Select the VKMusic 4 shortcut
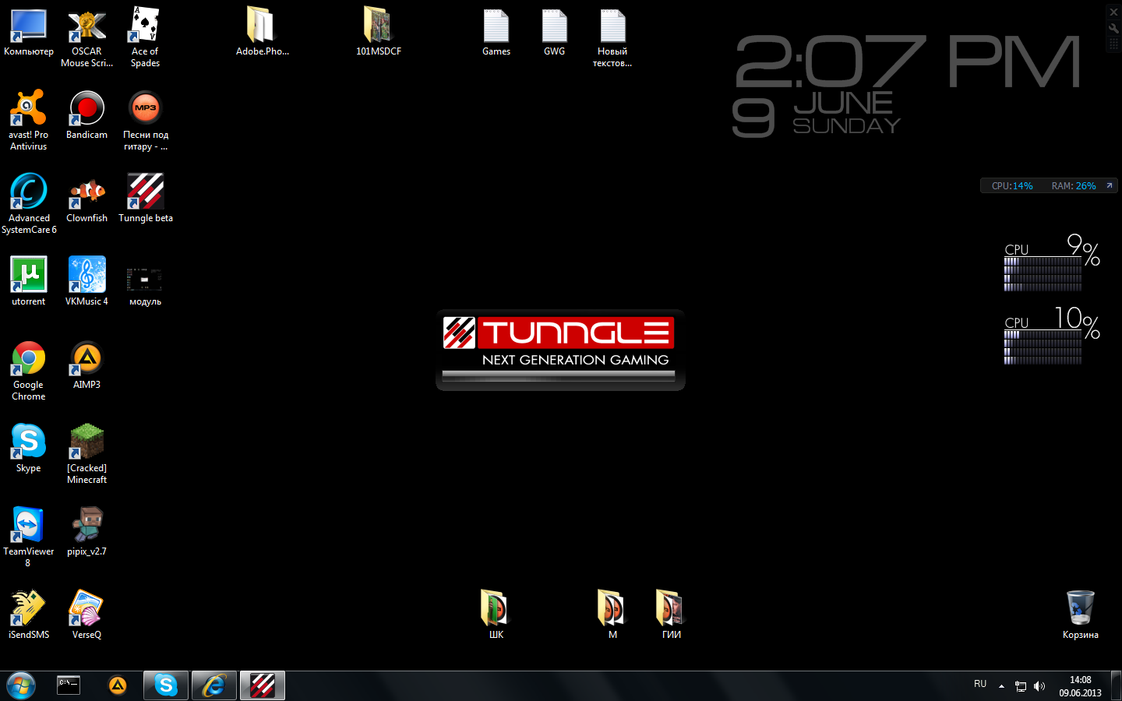 point(86,282)
